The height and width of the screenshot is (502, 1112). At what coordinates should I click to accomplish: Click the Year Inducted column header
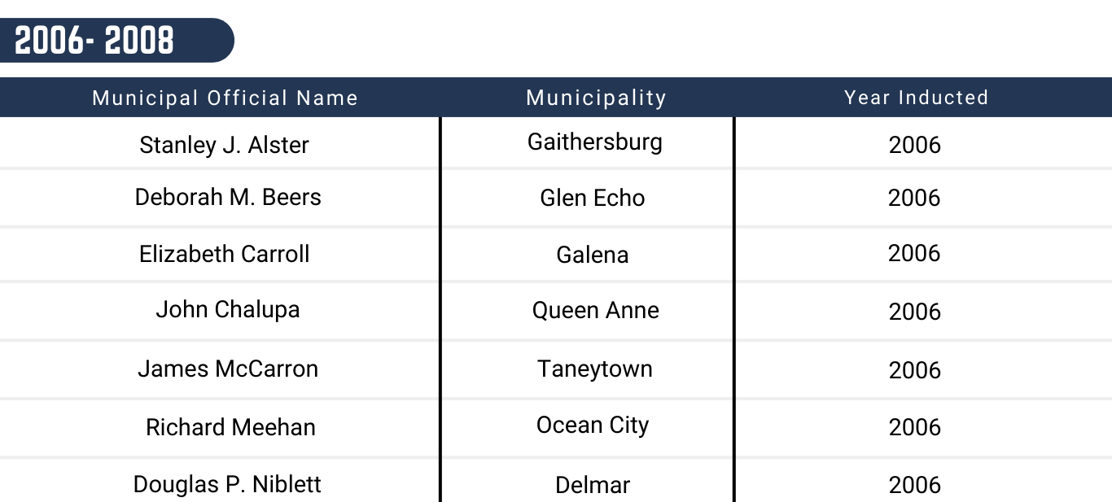click(x=916, y=98)
